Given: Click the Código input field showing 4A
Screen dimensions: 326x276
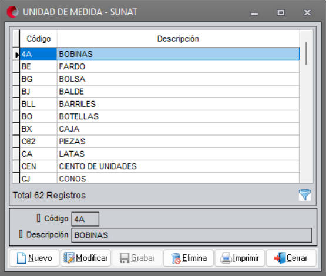Looking at the screenshot, I should (85, 219).
